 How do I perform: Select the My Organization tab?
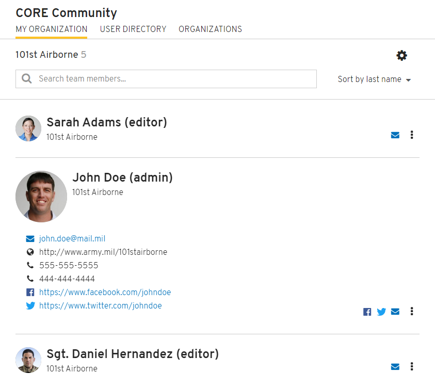coord(51,29)
